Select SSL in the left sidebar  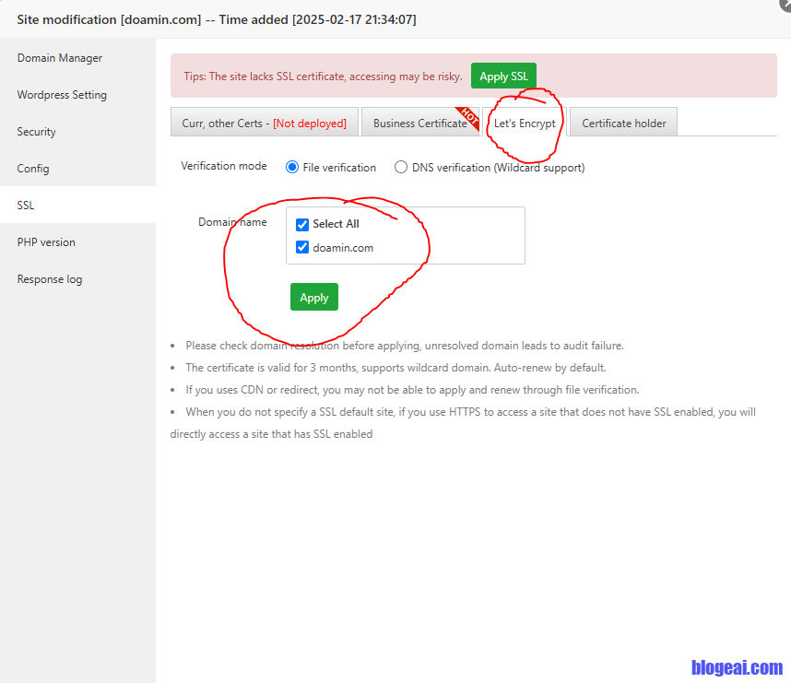[x=26, y=206]
